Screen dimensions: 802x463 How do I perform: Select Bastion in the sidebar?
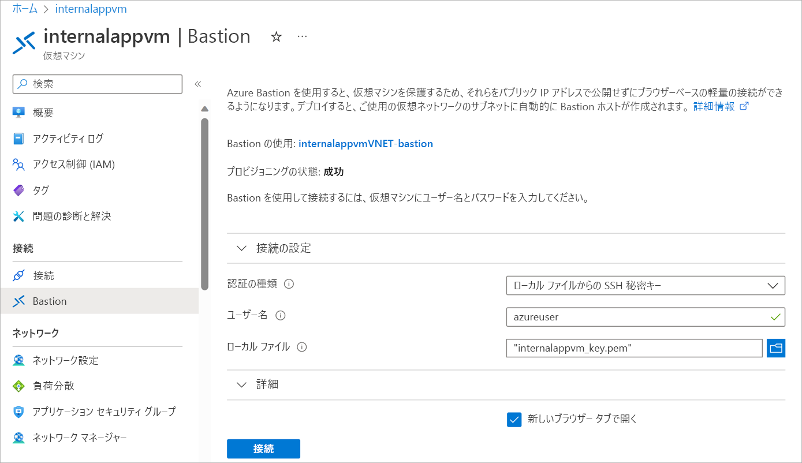tap(99, 301)
